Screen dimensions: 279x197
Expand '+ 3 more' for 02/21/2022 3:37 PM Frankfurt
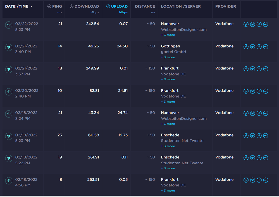pos(168,79)
